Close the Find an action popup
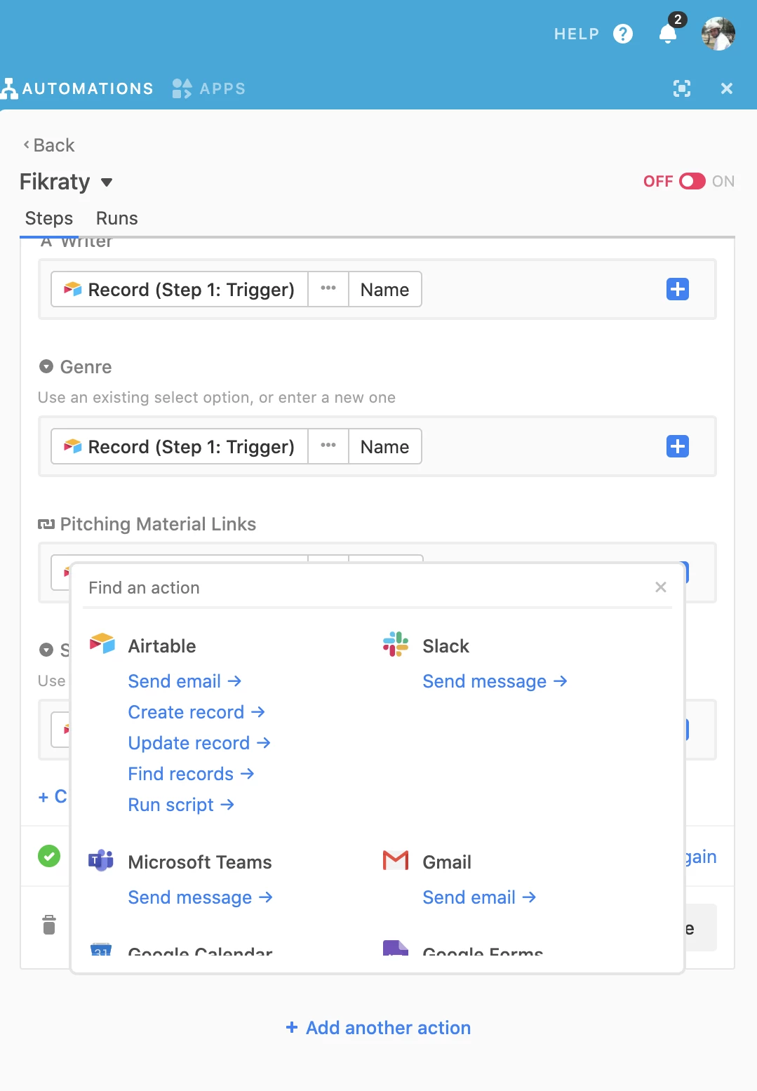757x1091 pixels. tap(661, 587)
